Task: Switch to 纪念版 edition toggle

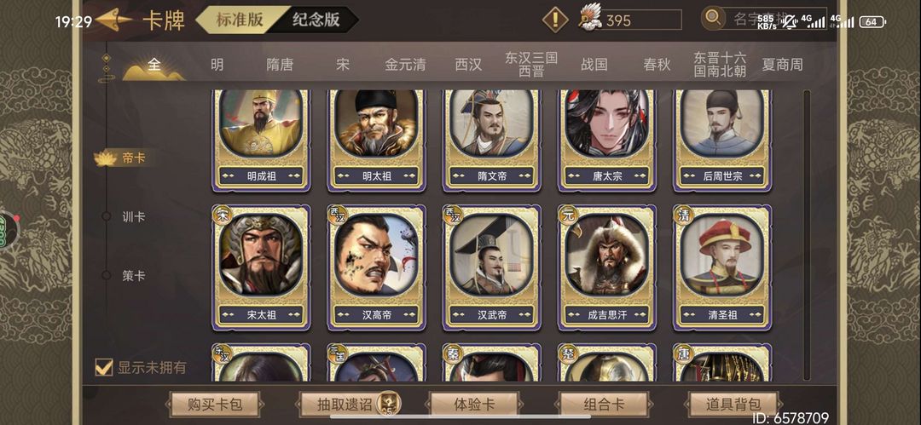Action: coord(316,20)
